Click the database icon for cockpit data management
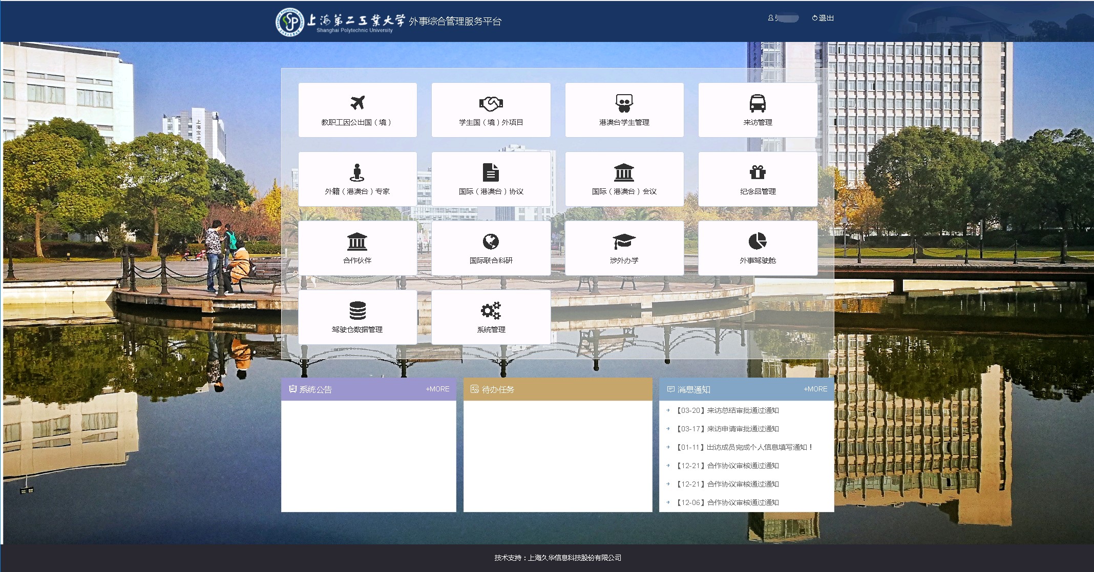 357,311
